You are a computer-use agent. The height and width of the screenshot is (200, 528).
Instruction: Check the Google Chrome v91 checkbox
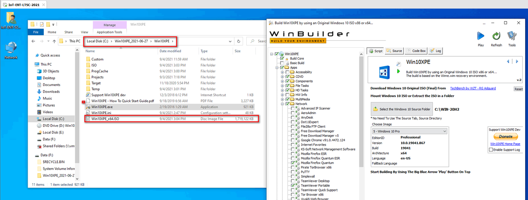click(x=292, y=140)
